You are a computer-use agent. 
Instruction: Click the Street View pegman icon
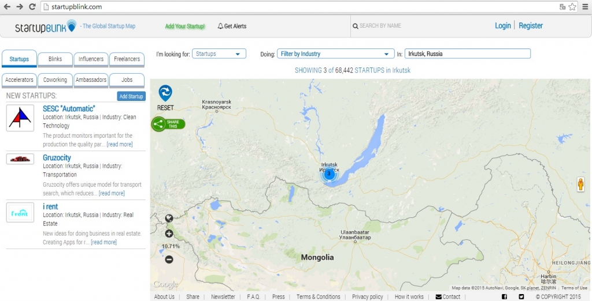(x=580, y=184)
